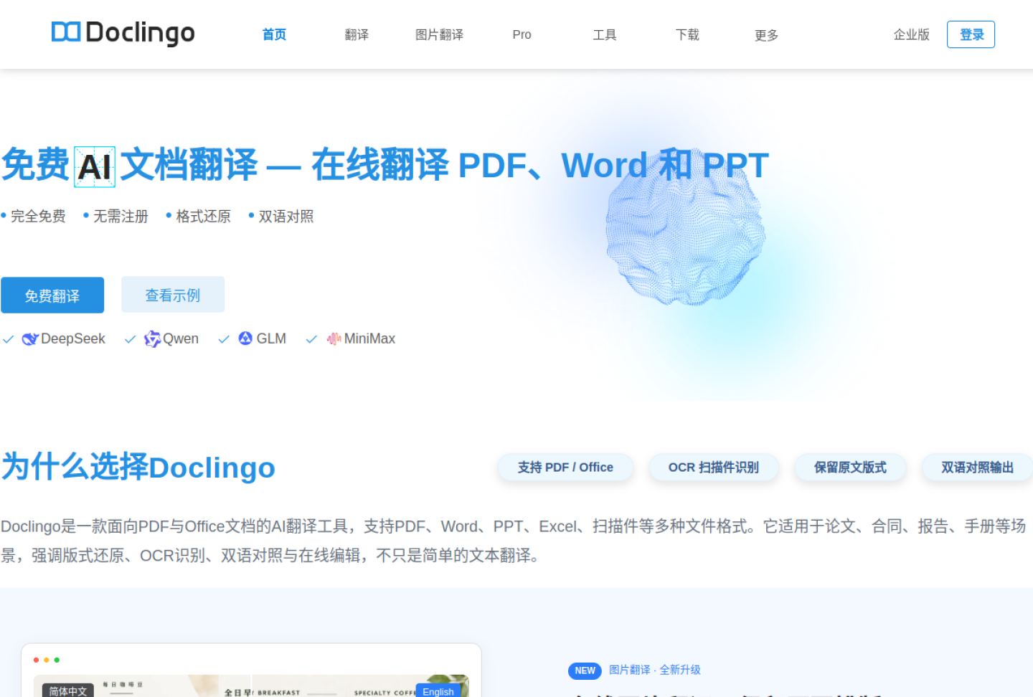Open the 下载 navigation menu
Screen dimensions: 1033x697
687,34
